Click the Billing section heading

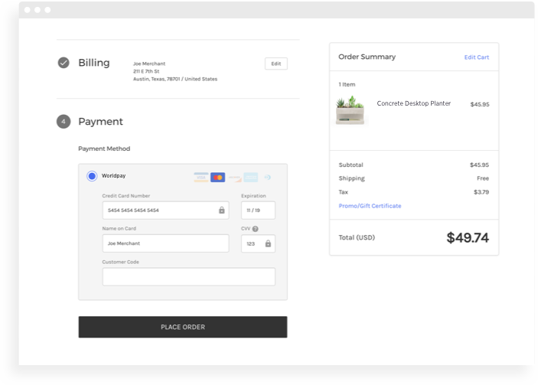94,63
